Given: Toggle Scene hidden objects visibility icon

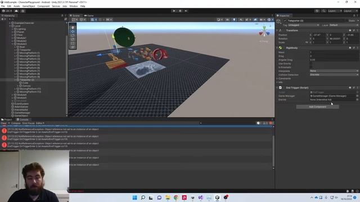Looking at the screenshot, I should [255, 20].
